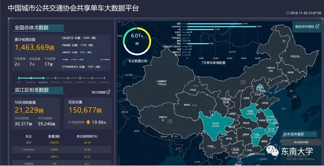Click the 昨日使用率(%) column header

87,136
